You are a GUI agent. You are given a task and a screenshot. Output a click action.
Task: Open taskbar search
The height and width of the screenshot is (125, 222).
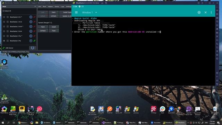tap(8, 123)
